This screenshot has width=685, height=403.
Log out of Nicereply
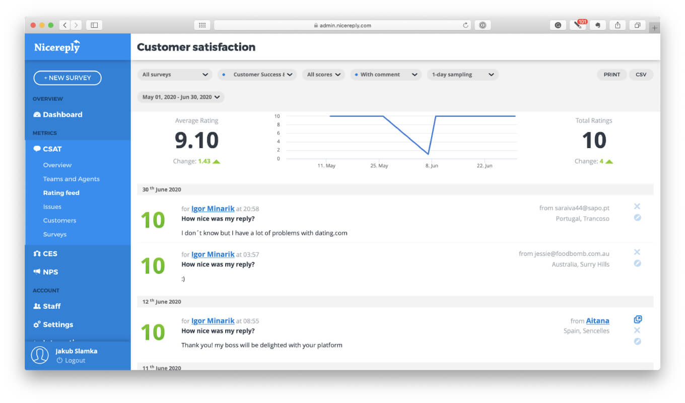(71, 361)
